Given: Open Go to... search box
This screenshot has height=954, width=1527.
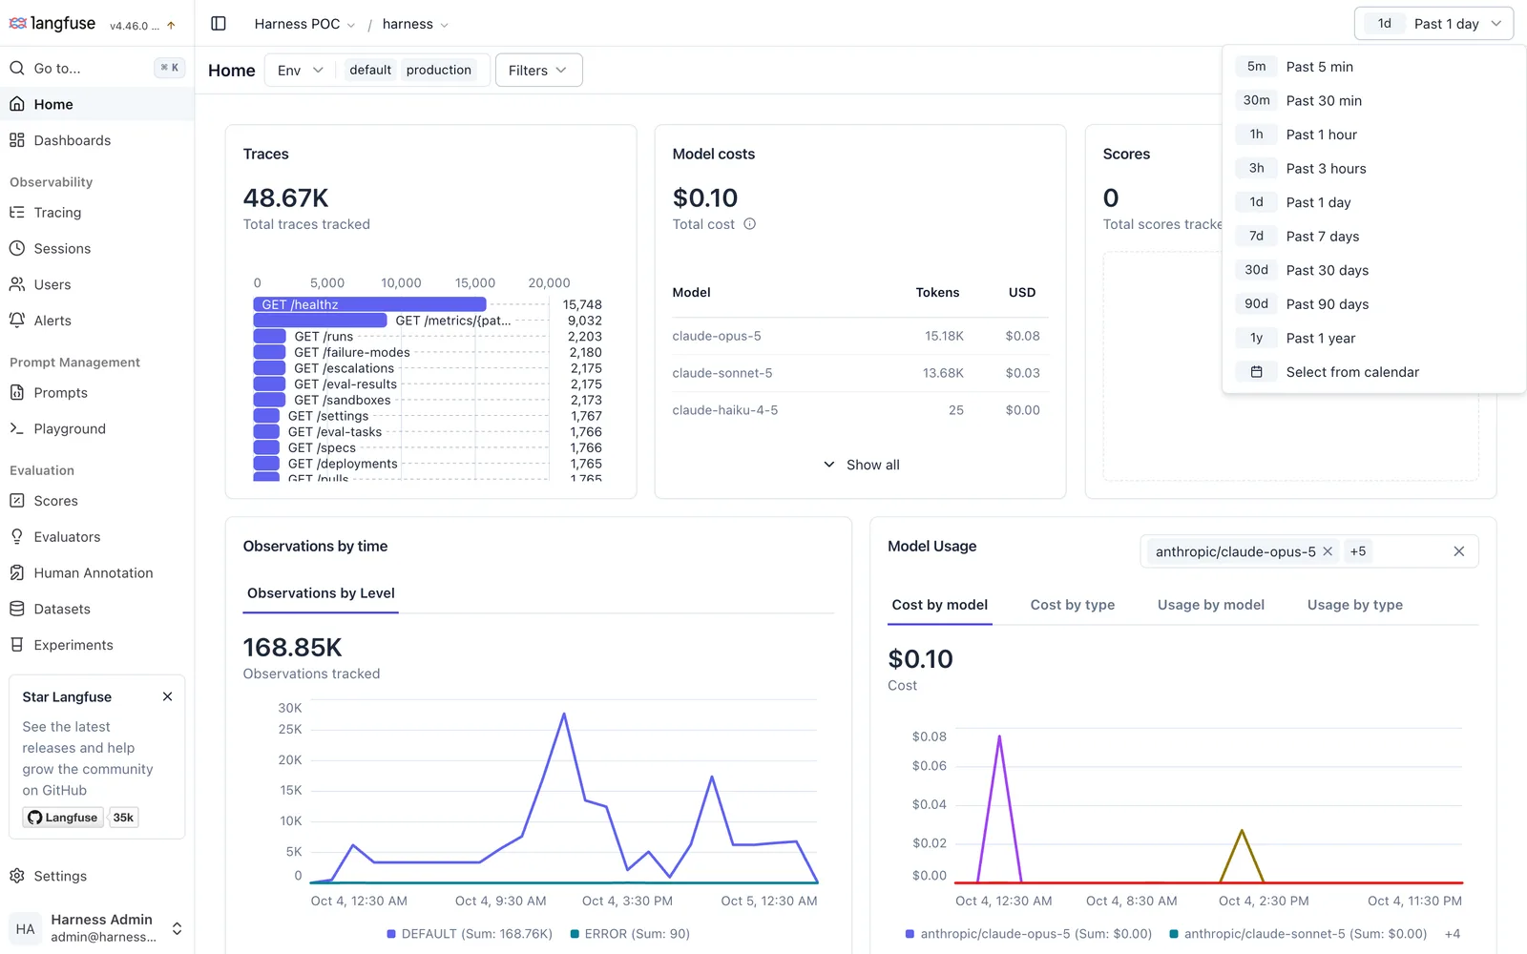Looking at the screenshot, I should pyautogui.click(x=96, y=68).
